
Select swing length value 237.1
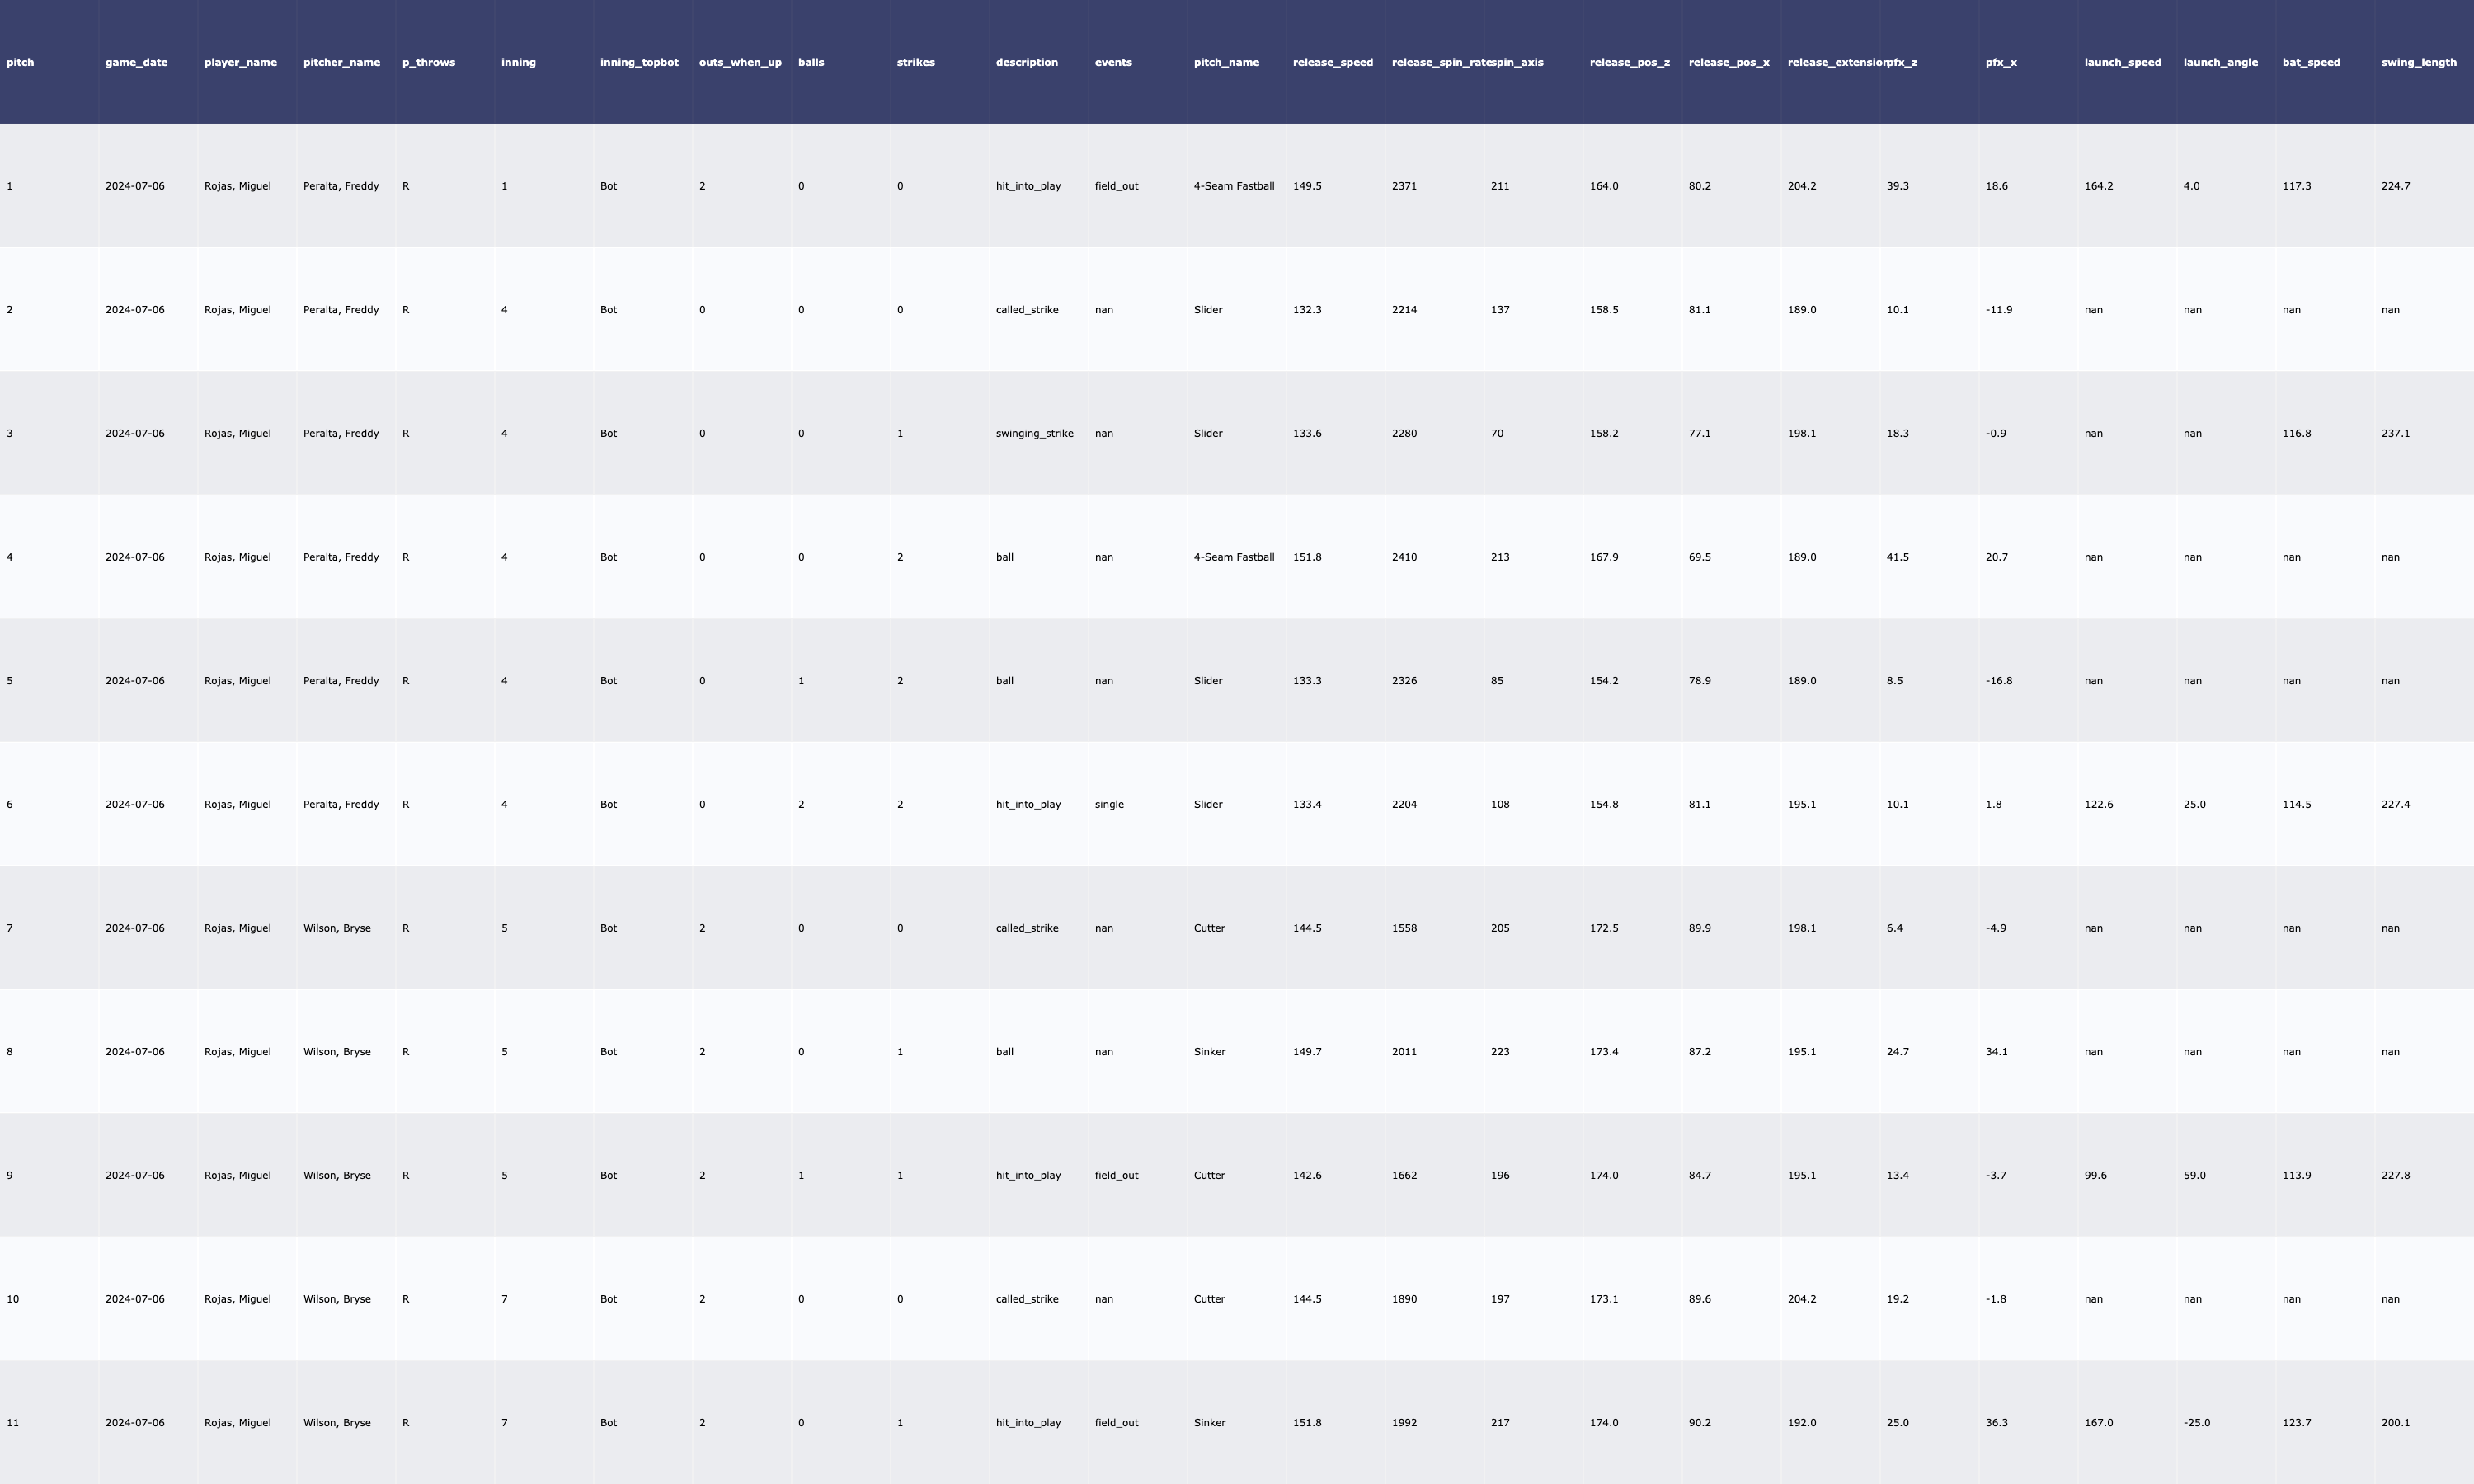click(x=2395, y=433)
